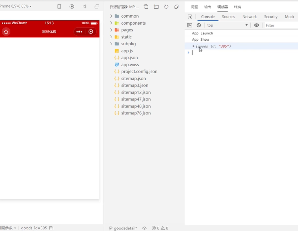
Task: Switch to the 输出 panel tab
Action: coord(207,7)
